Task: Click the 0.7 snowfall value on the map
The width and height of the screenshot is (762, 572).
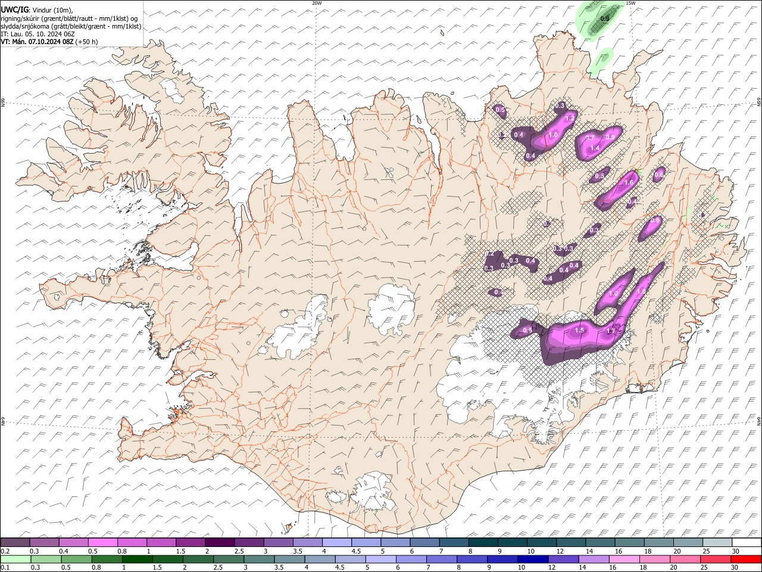Action: 590,138
